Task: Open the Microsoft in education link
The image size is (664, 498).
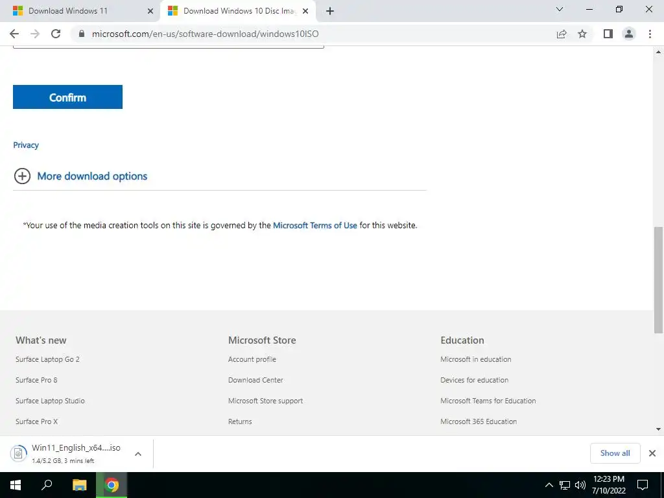Action: tap(475, 359)
